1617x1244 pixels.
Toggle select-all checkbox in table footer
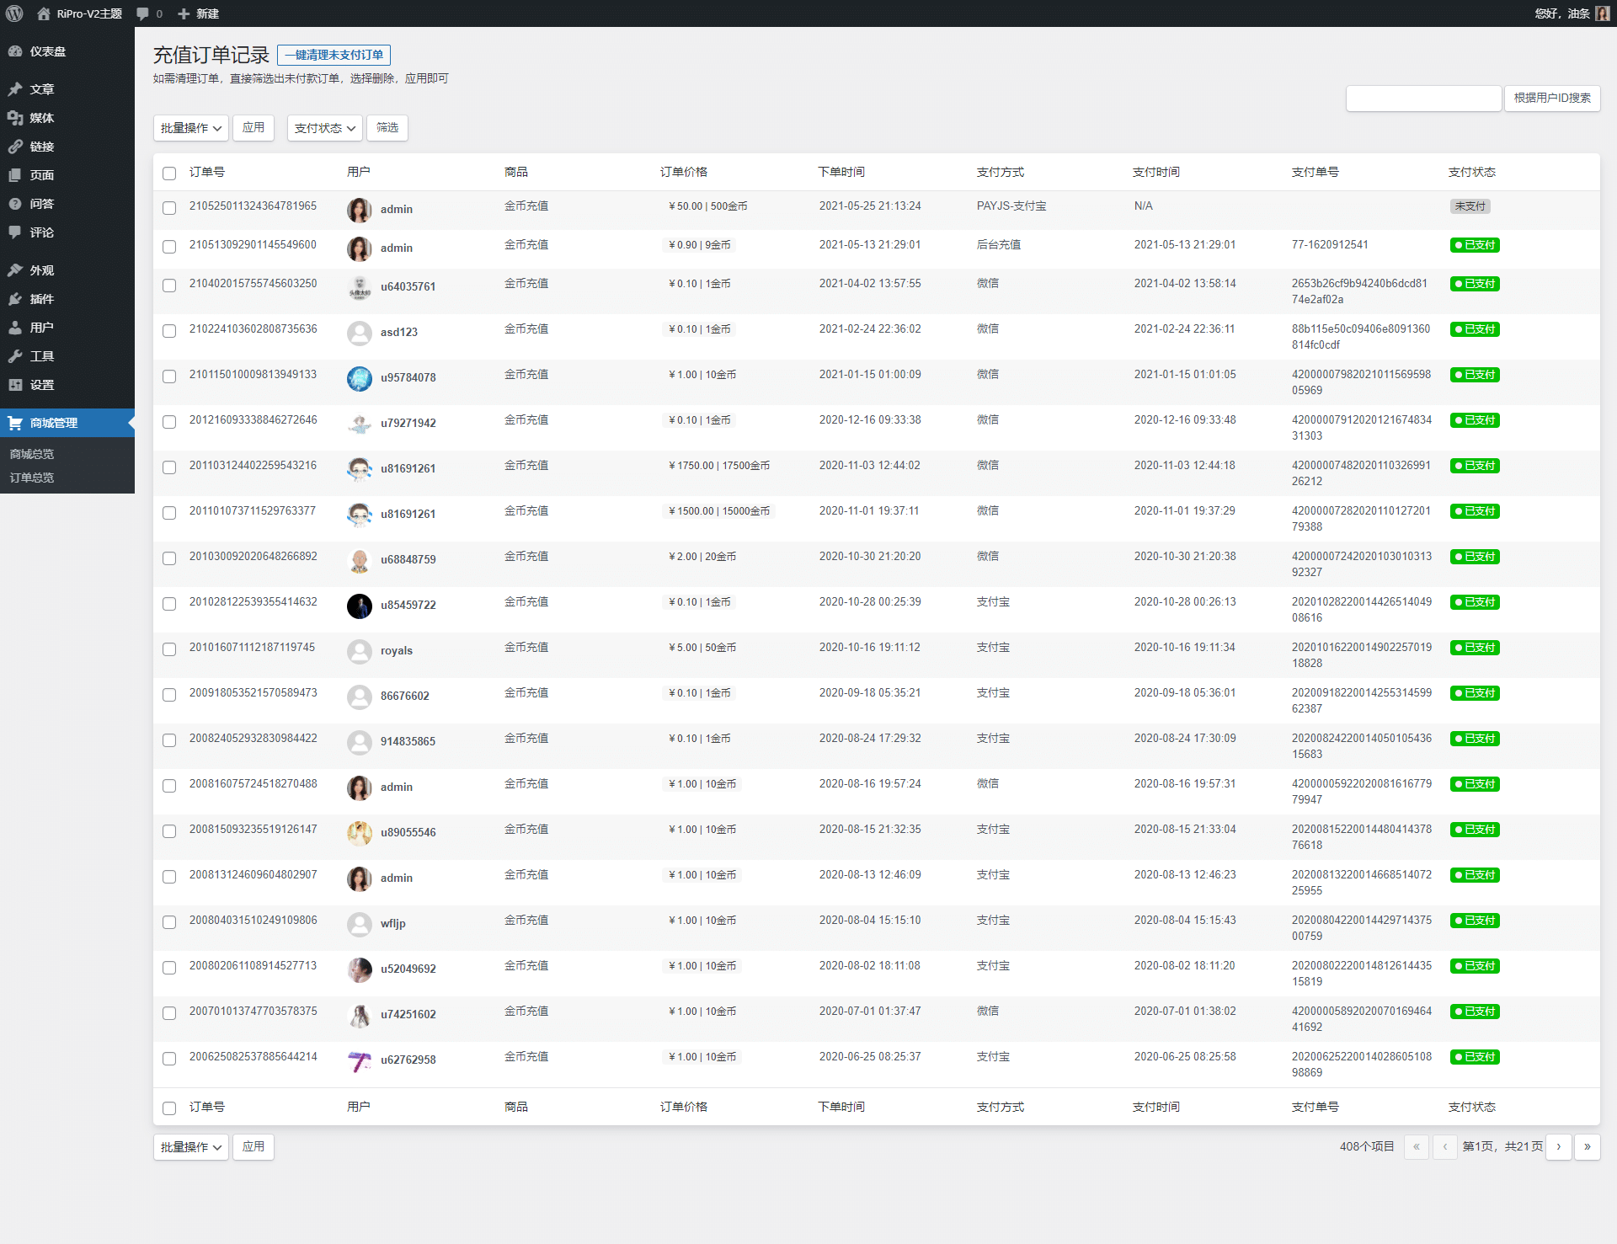(x=169, y=1108)
